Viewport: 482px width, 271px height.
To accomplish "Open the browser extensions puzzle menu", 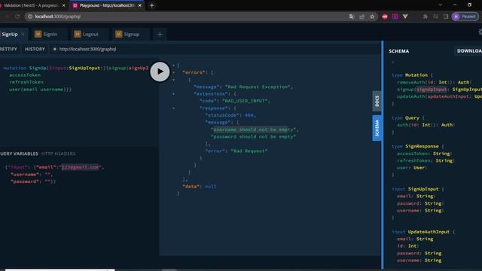I will coord(426,17).
